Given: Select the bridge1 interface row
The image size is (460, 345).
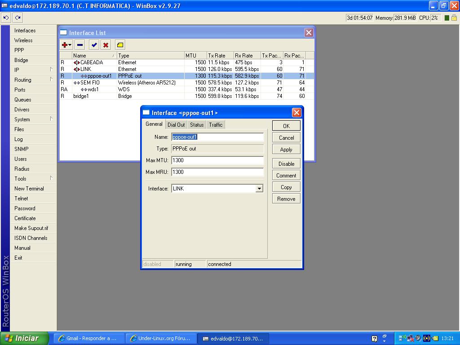Looking at the screenshot, I should (186, 96).
